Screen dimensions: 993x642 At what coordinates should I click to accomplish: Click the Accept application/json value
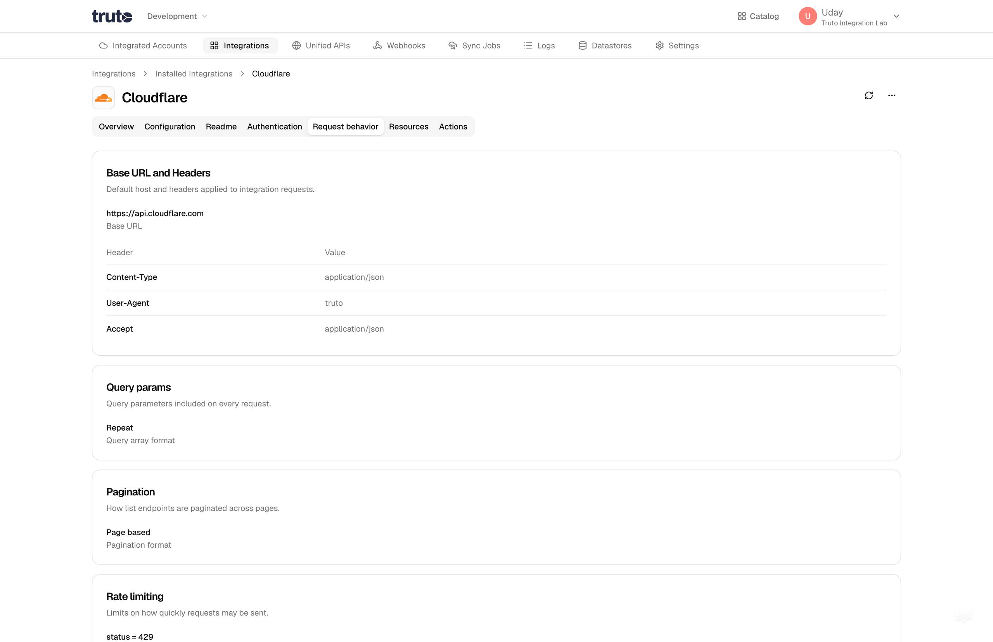354,329
